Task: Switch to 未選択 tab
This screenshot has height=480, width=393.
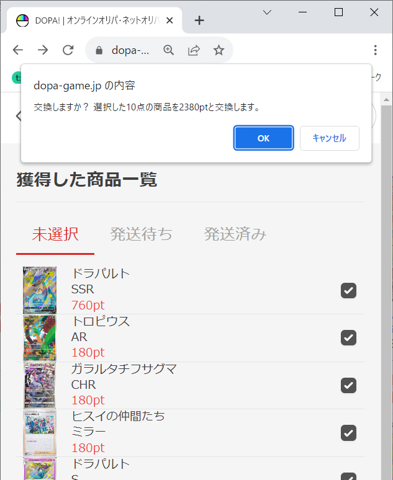Action: tap(55, 234)
